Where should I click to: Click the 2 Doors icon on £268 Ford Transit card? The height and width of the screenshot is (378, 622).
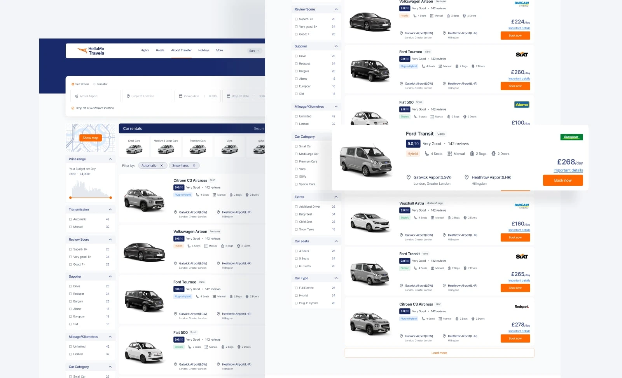(494, 154)
